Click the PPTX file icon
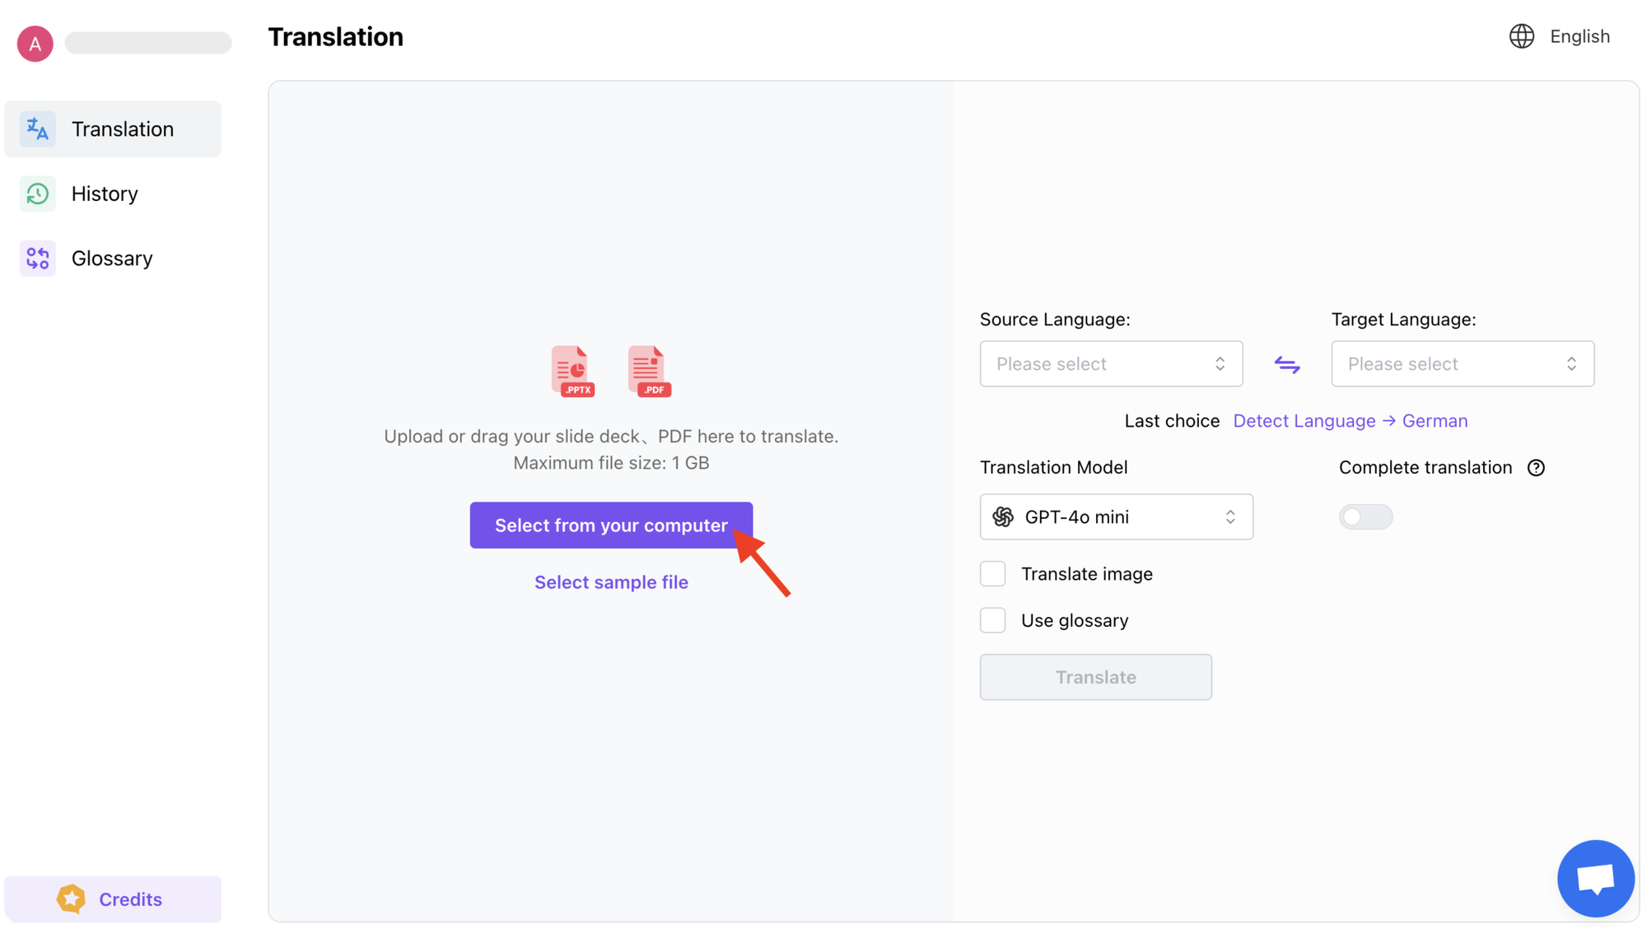This screenshot has width=1647, height=929. [573, 371]
